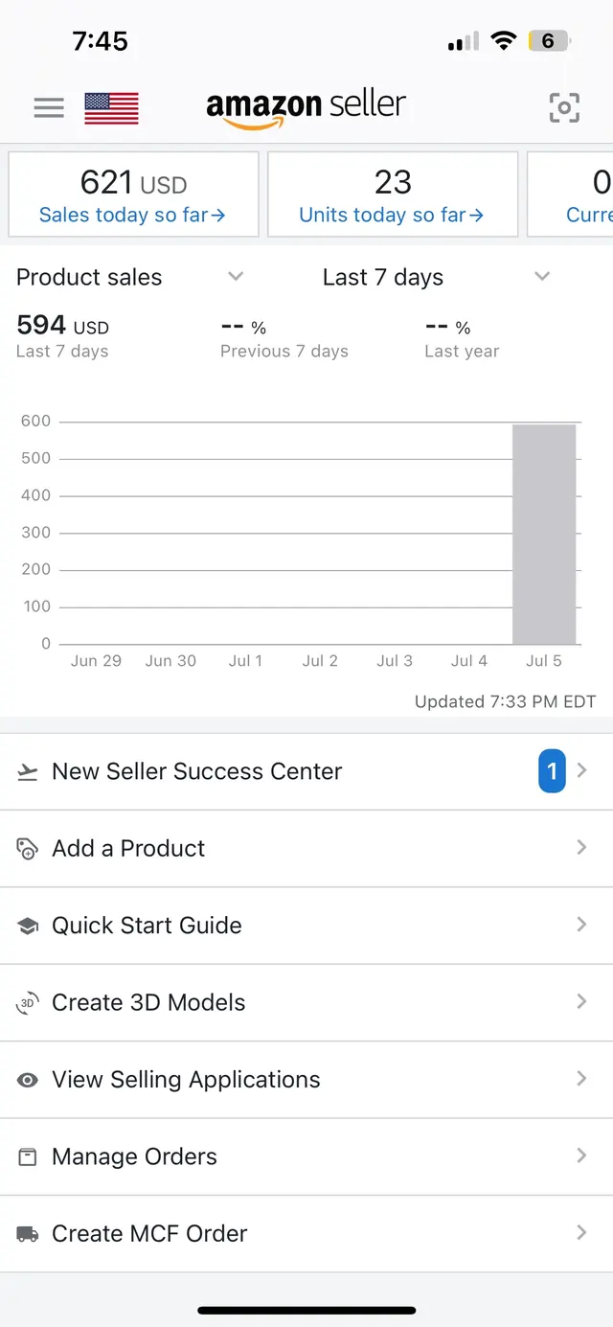Open New Seller Success Center chevron arrow
Screen dimensions: 613x1327
[x=581, y=770]
